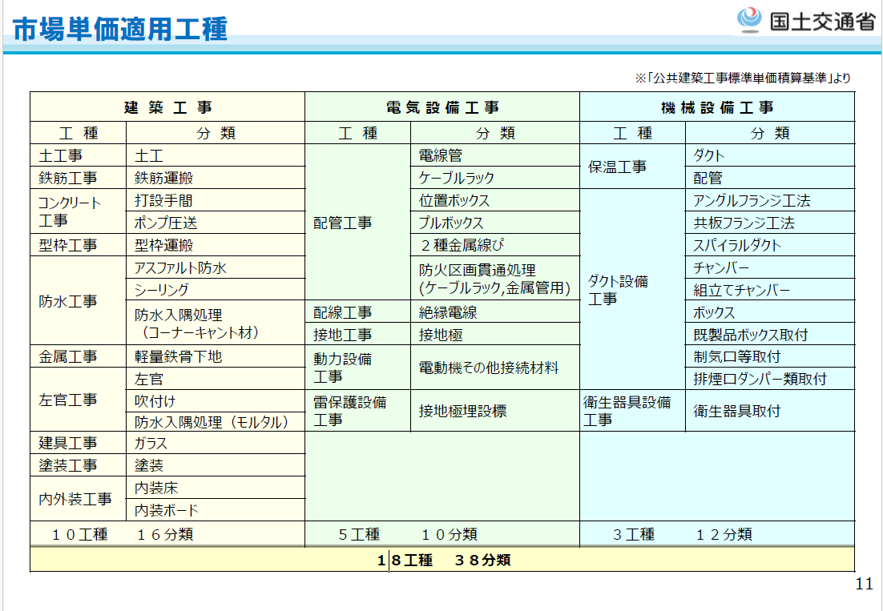Click the プルボックス cell

tap(495, 223)
